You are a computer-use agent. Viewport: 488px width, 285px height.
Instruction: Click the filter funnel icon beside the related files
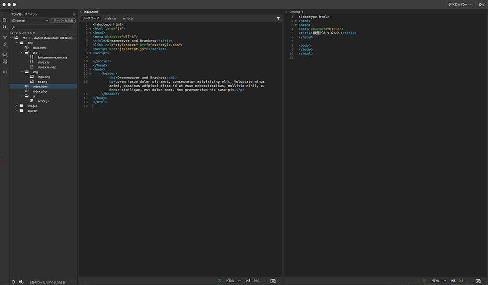tap(278, 18)
